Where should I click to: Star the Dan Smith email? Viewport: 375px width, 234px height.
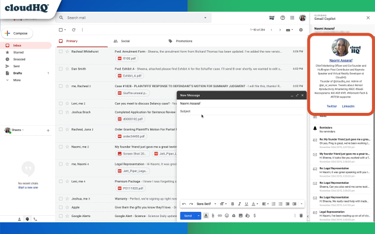click(x=67, y=69)
